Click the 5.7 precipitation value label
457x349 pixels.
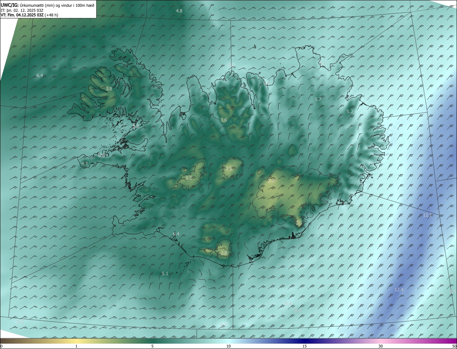(x=318, y=100)
